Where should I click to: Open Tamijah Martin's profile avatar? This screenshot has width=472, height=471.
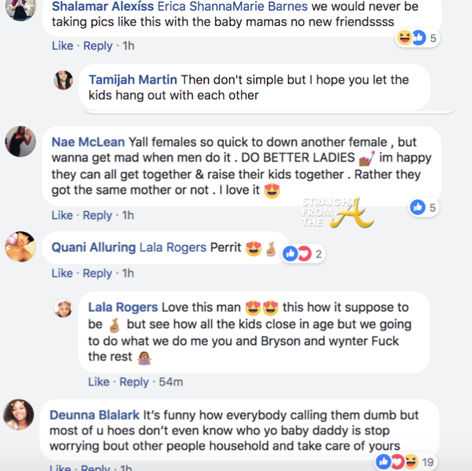click(x=63, y=80)
